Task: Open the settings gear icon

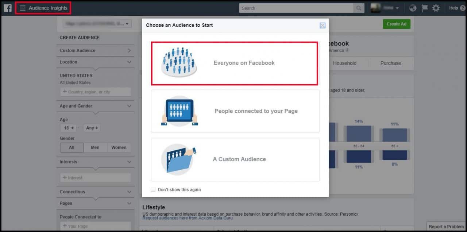Action: (436, 7)
